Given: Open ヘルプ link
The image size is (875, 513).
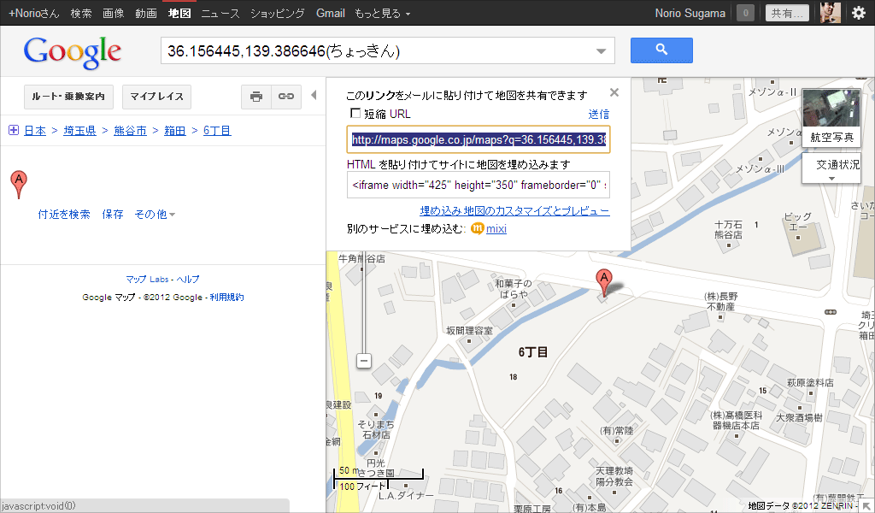Looking at the screenshot, I should 187,279.
